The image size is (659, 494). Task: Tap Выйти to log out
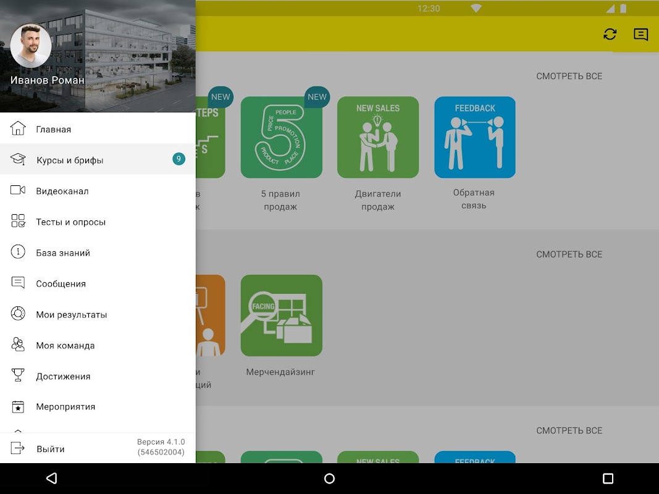(x=51, y=449)
